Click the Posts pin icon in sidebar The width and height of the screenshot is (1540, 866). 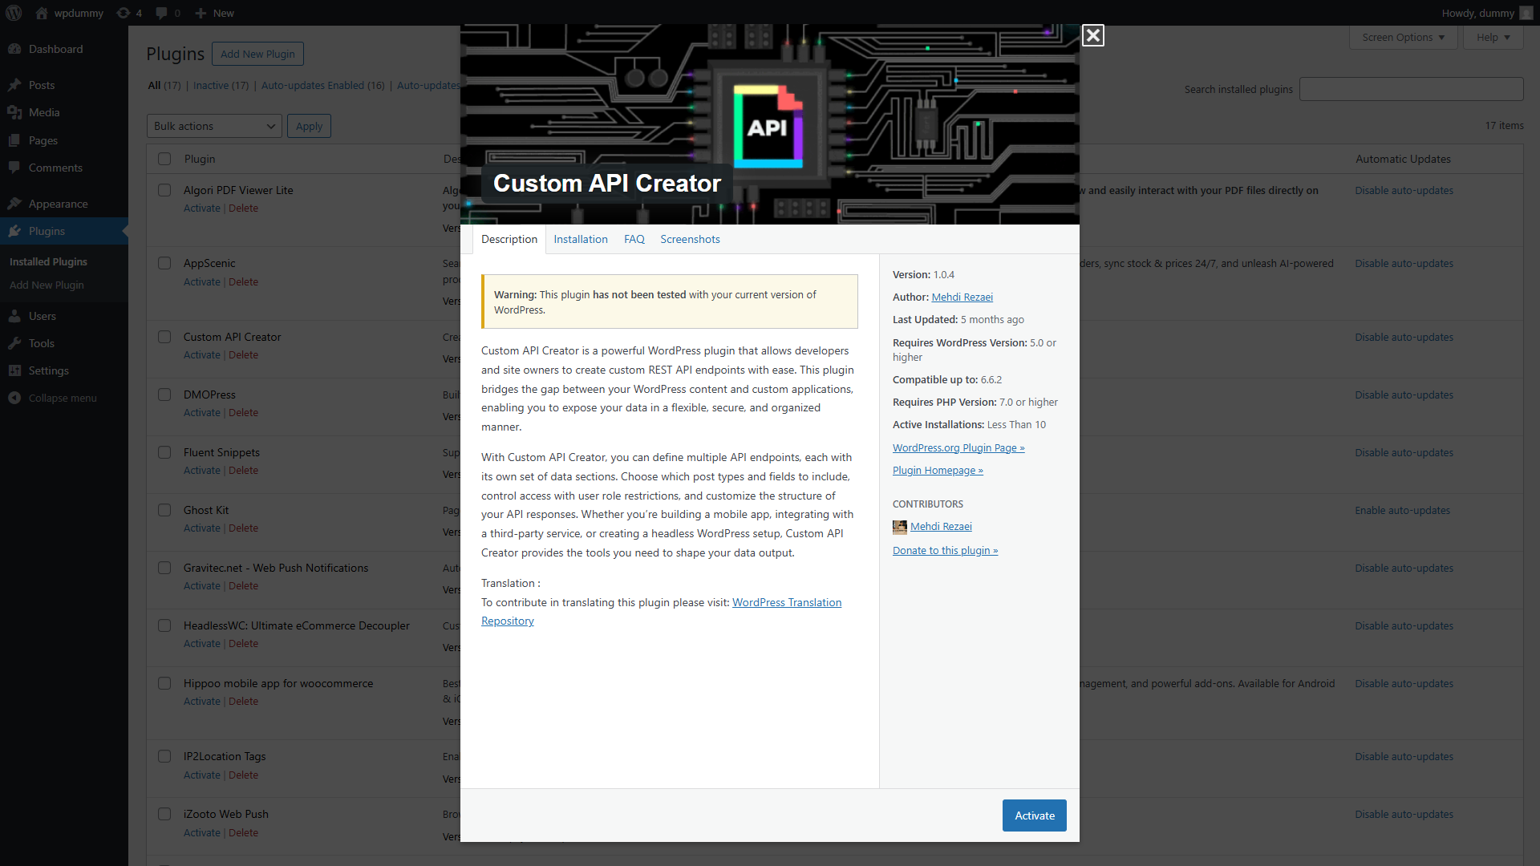point(14,85)
